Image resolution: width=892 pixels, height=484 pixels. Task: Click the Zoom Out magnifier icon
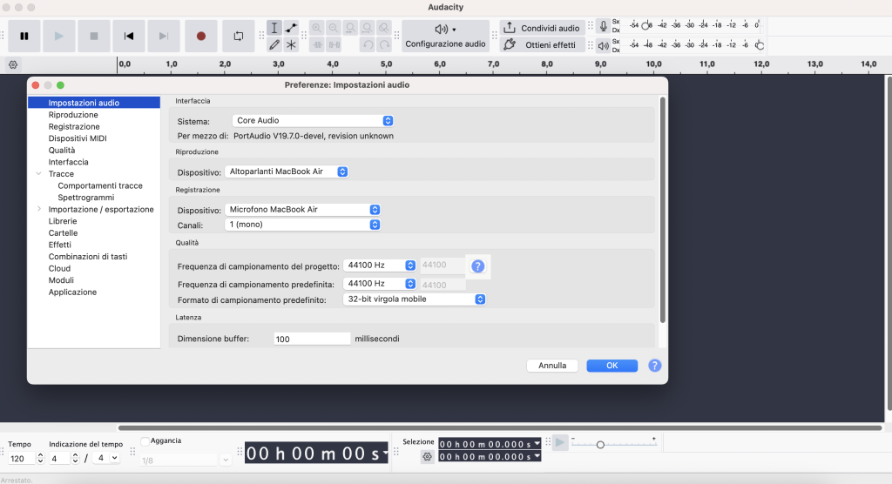tap(334, 28)
